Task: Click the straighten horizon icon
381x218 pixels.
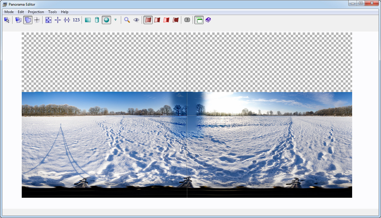Action: coord(67,20)
